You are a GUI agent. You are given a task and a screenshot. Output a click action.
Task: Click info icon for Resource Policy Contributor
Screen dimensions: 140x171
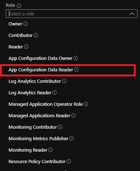tap(69, 161)
